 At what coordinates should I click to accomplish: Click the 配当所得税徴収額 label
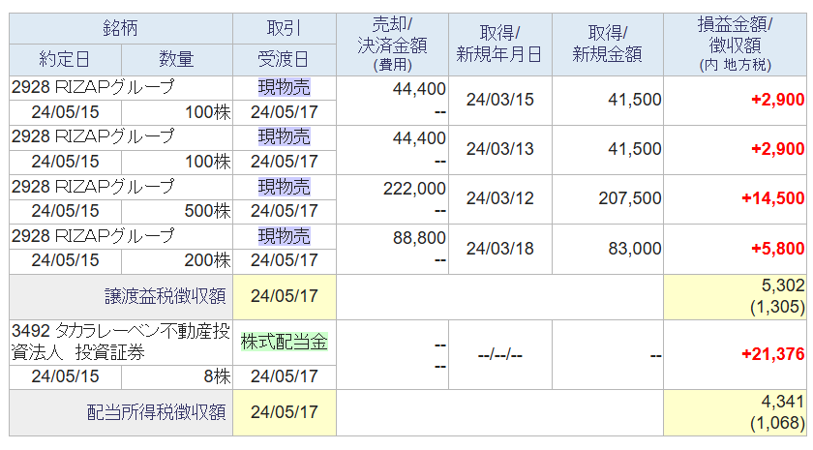(157, 412)
